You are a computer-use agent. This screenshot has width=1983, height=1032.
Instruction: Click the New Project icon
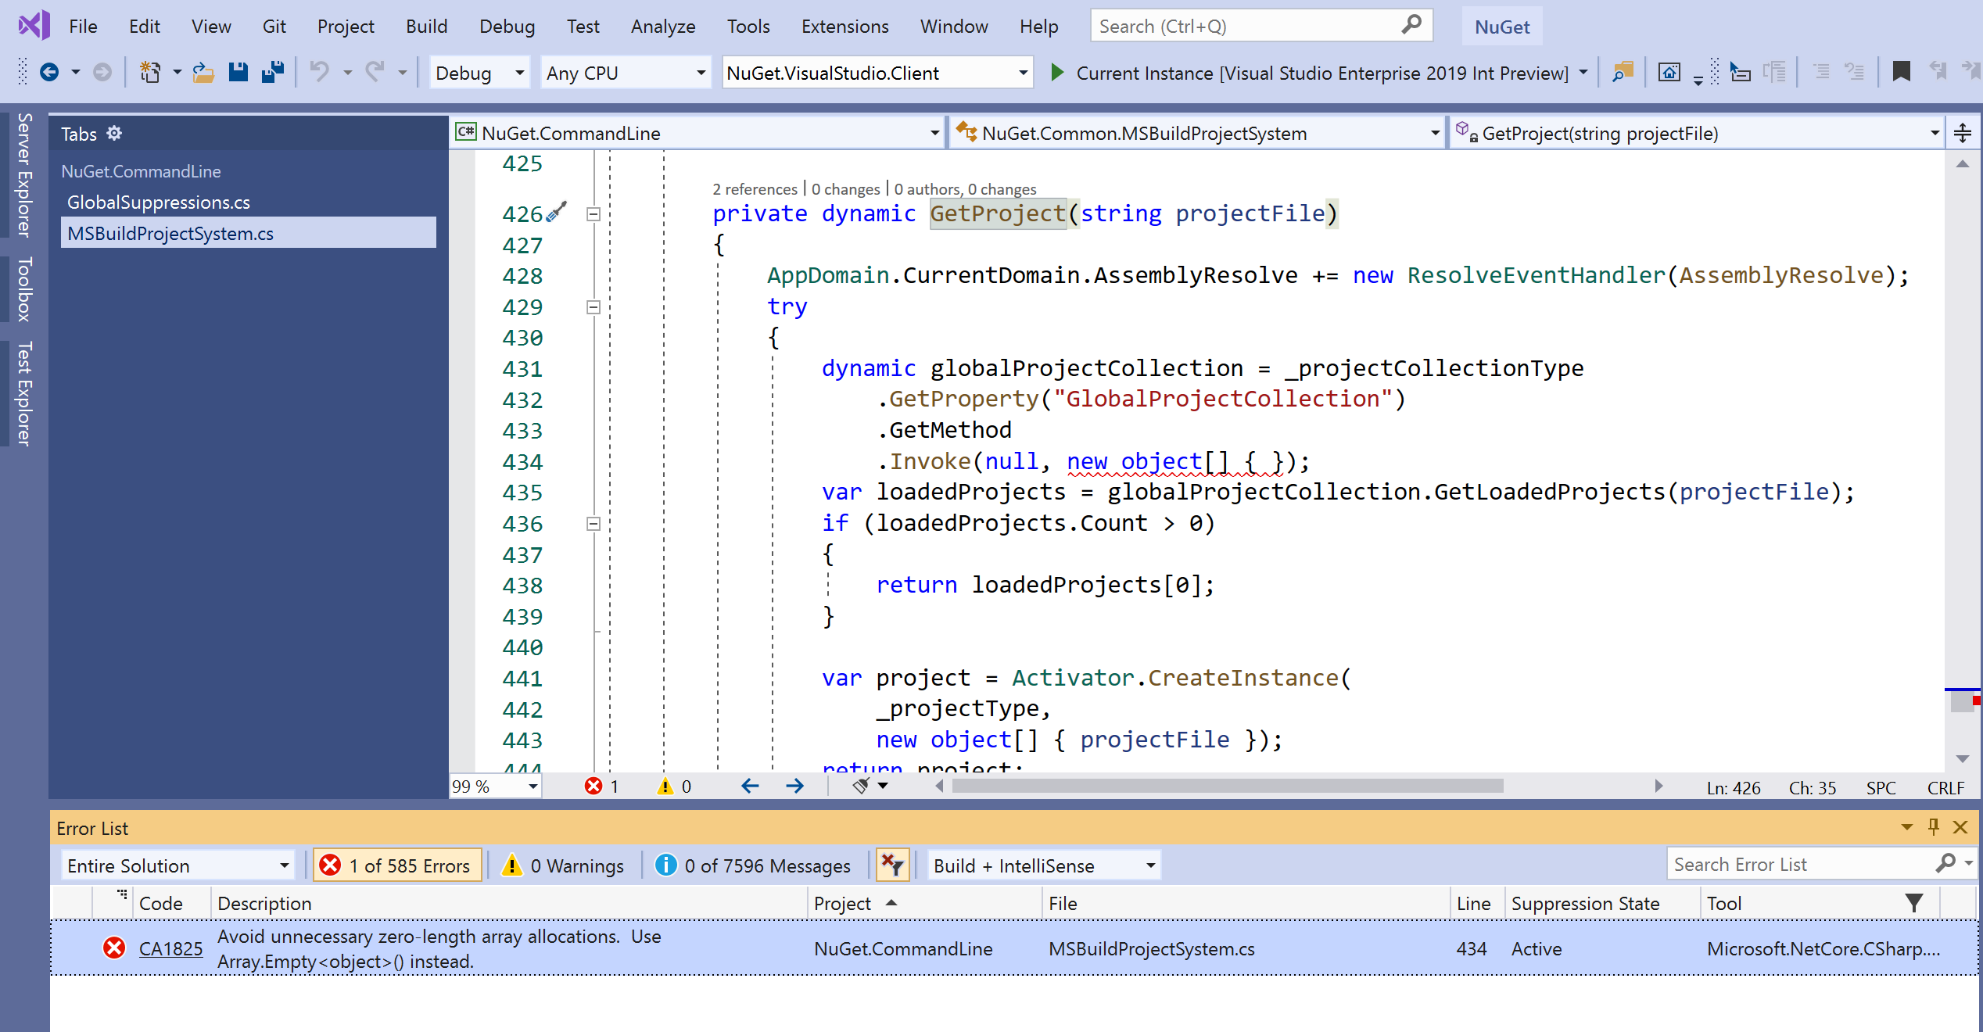(150, 72)
